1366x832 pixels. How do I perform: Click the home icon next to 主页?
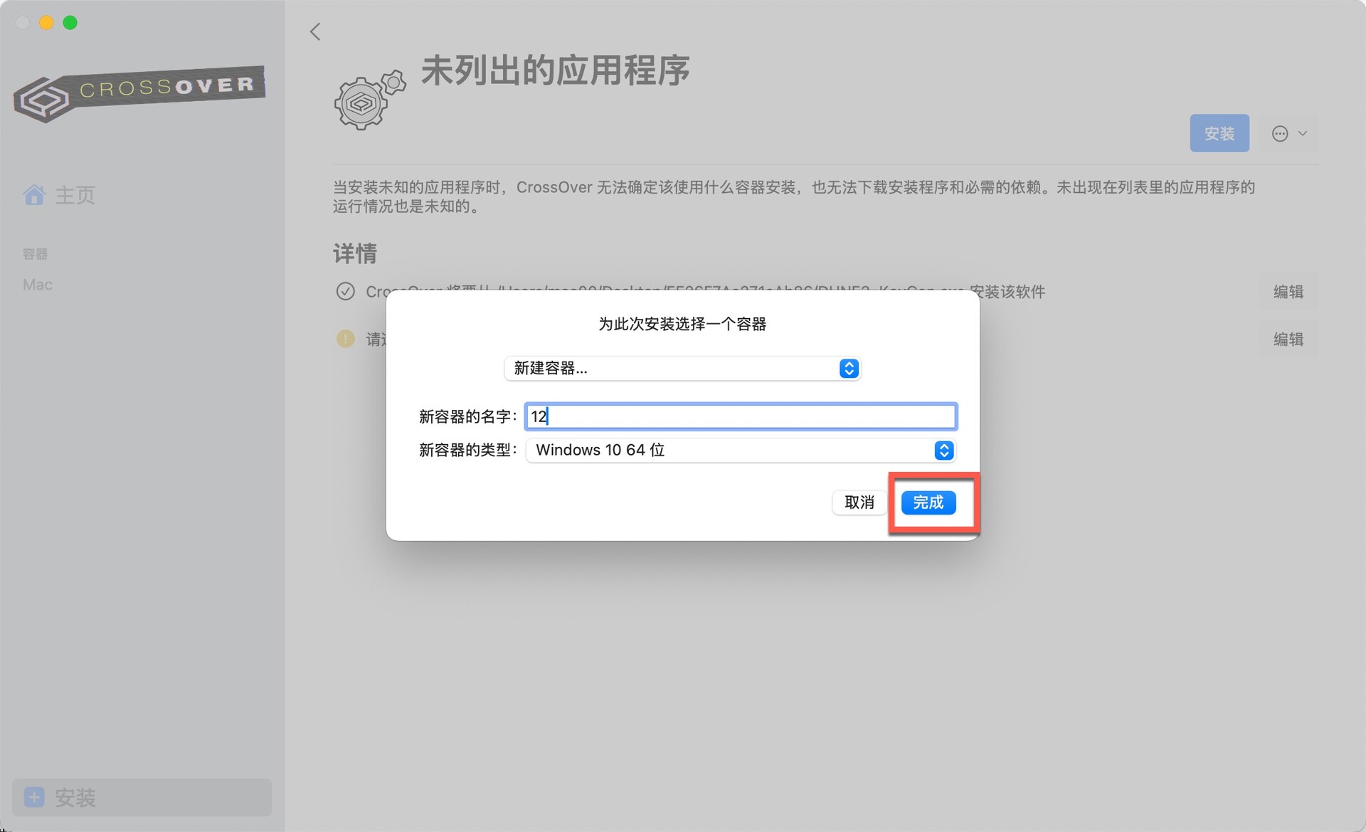(x=34, y=194)
